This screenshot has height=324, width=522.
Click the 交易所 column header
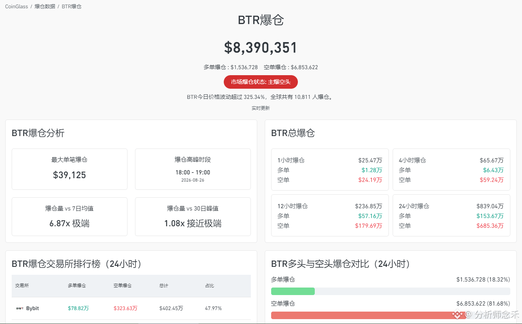click(22, 286)
